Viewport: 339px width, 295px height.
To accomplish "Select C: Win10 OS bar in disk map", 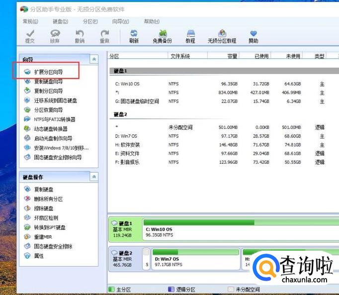I will click(x=241, y=229).
